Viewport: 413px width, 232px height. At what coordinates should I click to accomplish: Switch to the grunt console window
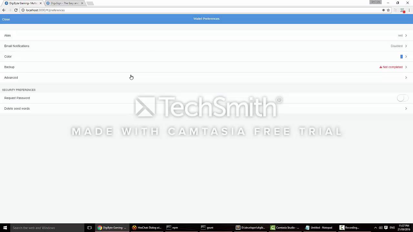click(x=216, y=227)
